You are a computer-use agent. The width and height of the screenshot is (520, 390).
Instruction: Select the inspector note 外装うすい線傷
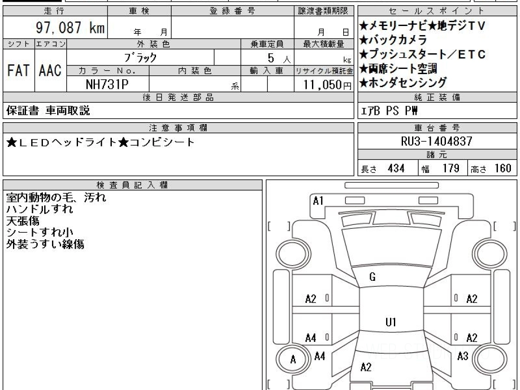point(45,244)
